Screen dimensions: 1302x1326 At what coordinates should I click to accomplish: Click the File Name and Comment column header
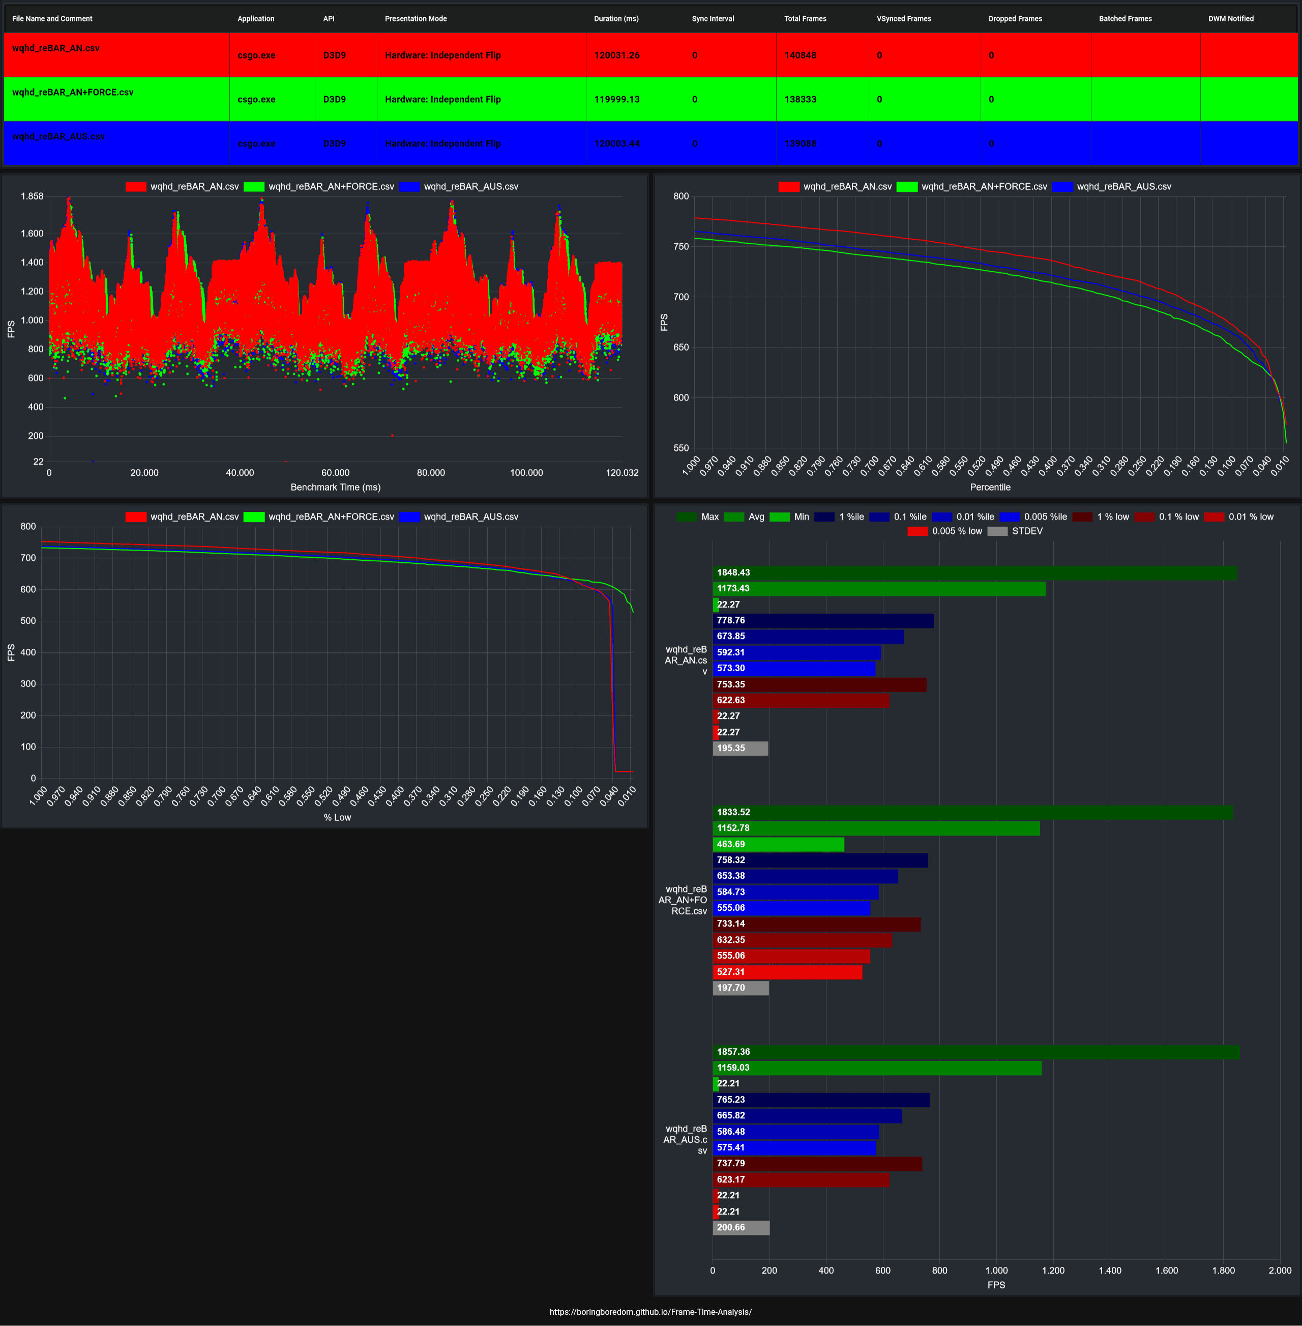pyautogui.click(x=52, y=18)
